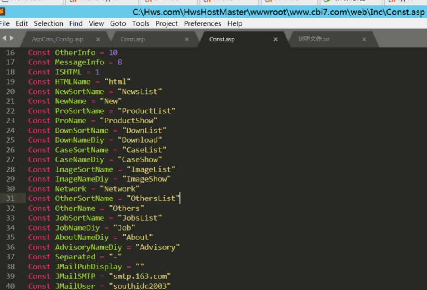Image resolution: width=427 pixels, height=290 pixels.
Task: Open the Selection menu
Action: [x=49, y=23]
